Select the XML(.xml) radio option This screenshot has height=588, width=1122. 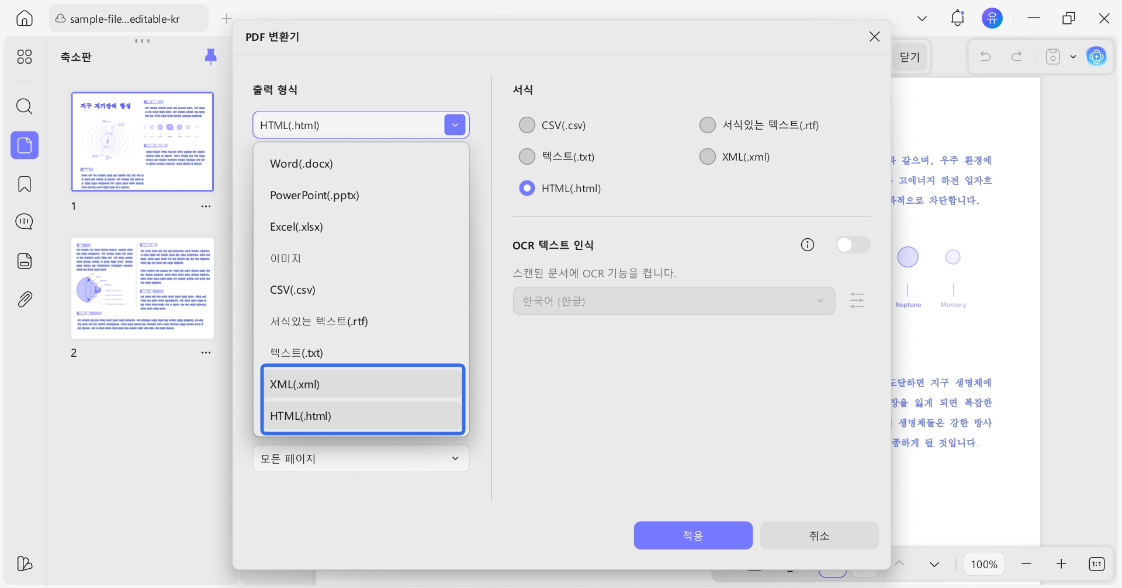(x=708, y=156)
